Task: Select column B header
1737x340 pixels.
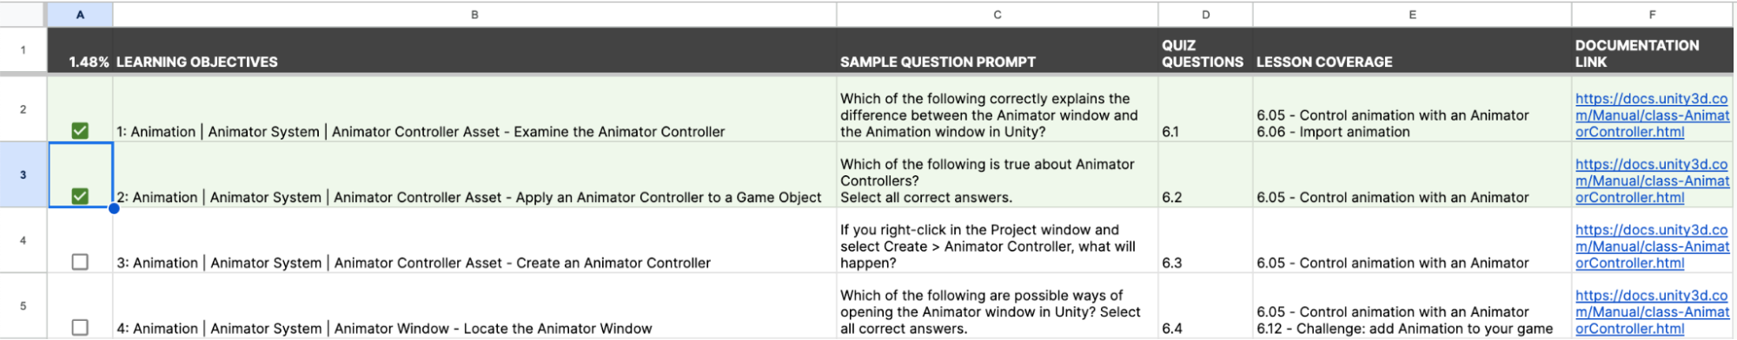Action: pos(474,15)
